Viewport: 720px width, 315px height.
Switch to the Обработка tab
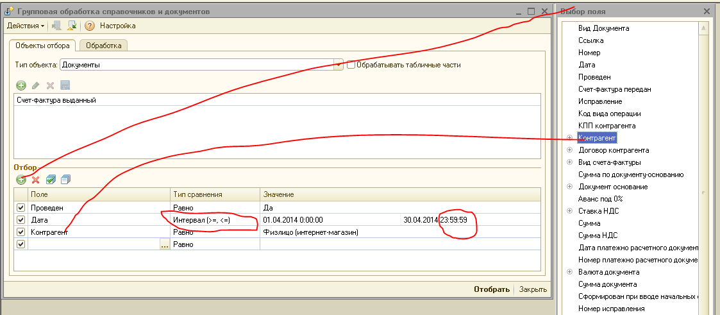coord(104,46)
